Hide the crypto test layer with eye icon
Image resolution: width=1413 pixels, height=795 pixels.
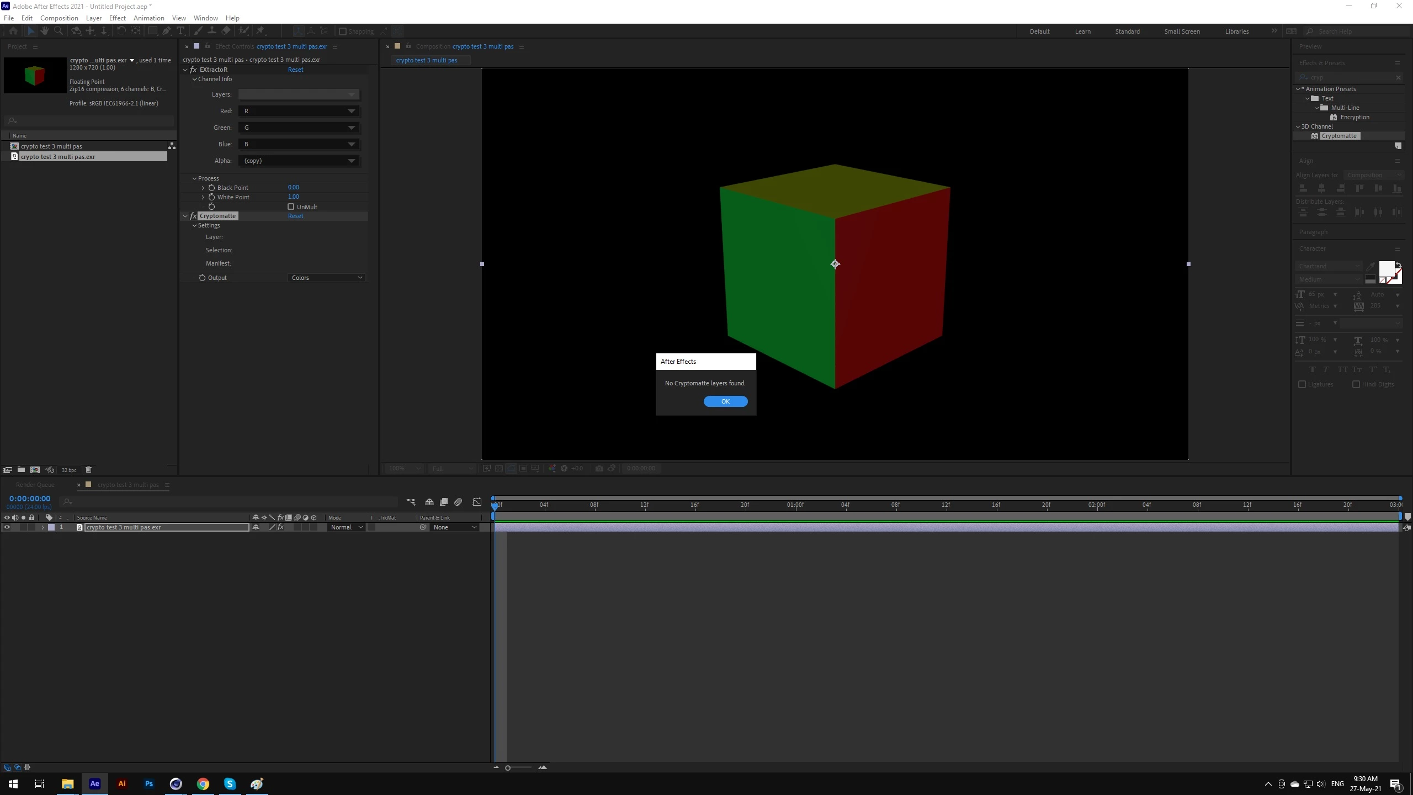click(x=7, y=527)
